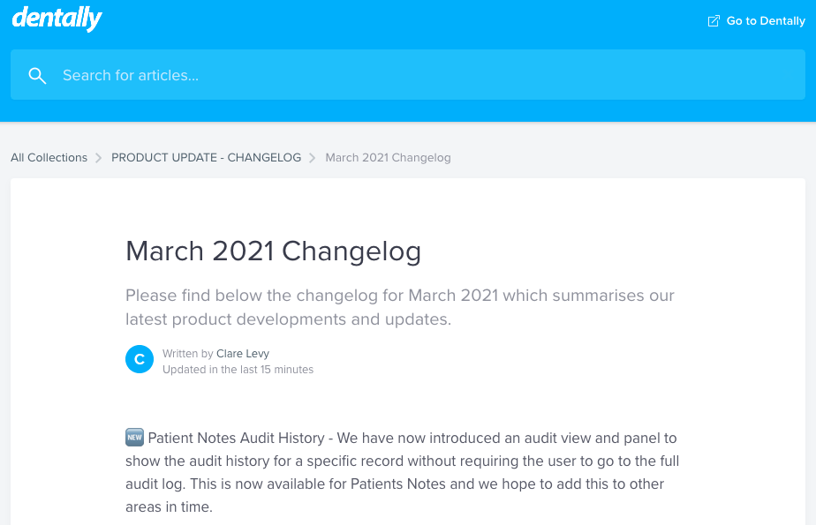Click the chevron after All Collections
Viewport: 816px width, 525px height.
click(99, 158)
